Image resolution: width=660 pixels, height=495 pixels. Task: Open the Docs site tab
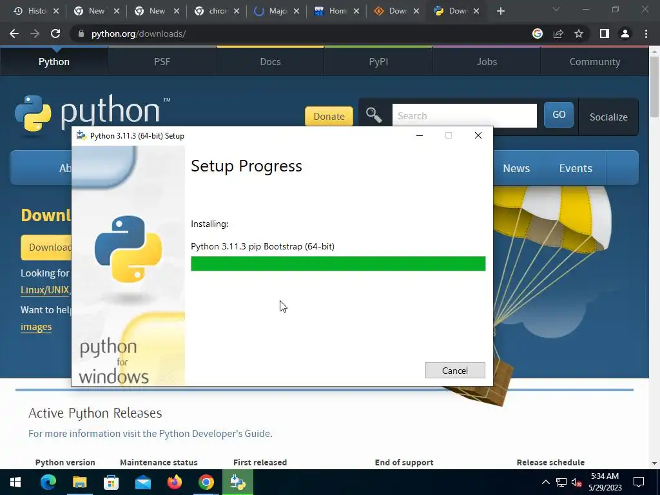coord(270,62)
